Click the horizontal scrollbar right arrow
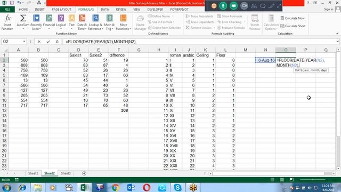341x192 pixels. [x=334, y=173]
